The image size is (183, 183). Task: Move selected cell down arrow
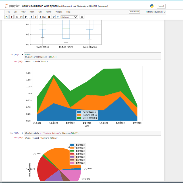(x=36, y=17)
